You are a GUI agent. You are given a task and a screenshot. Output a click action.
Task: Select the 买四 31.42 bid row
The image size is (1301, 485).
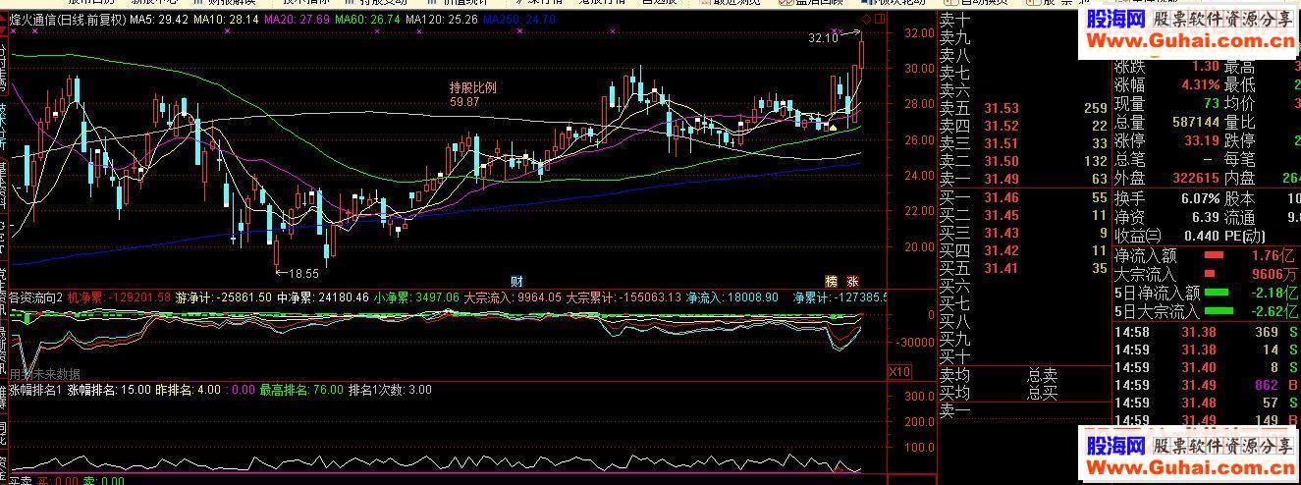point(1023,251)
